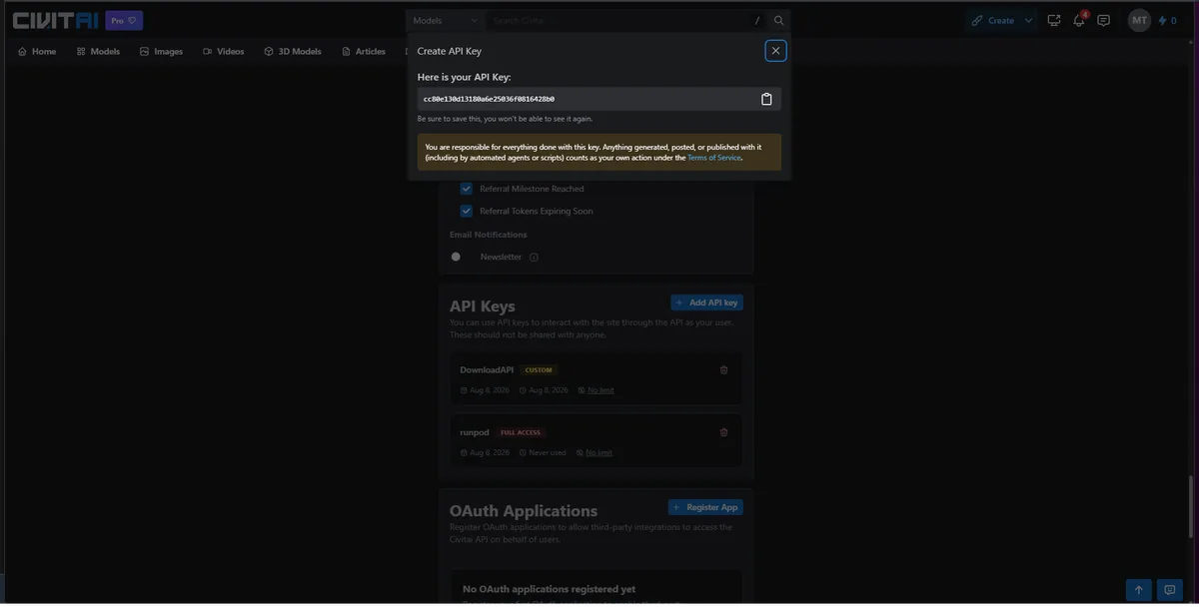Click the search magnifier icon
The image size is (1199, 611).
pos(779,20)
